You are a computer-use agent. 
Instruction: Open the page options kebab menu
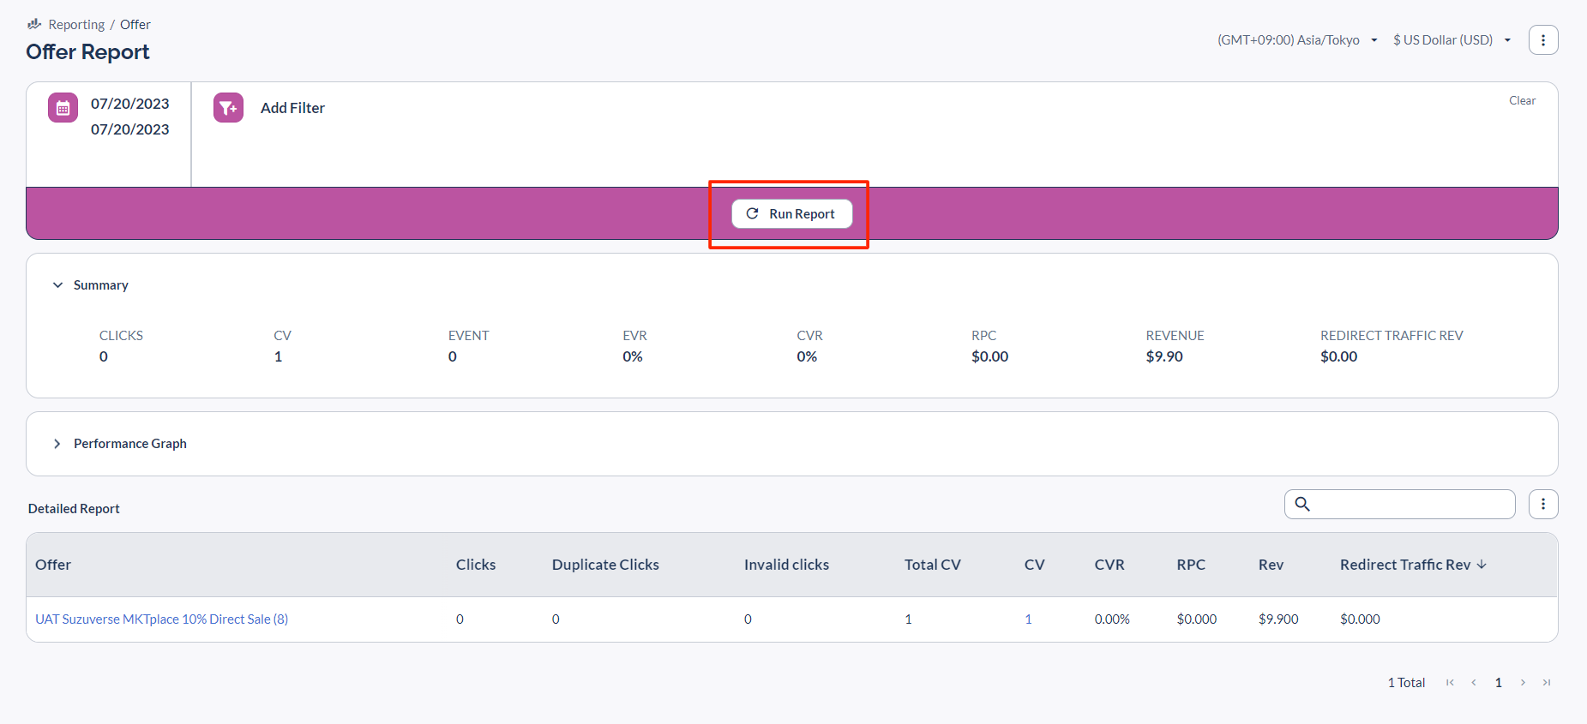(1542, 40)
